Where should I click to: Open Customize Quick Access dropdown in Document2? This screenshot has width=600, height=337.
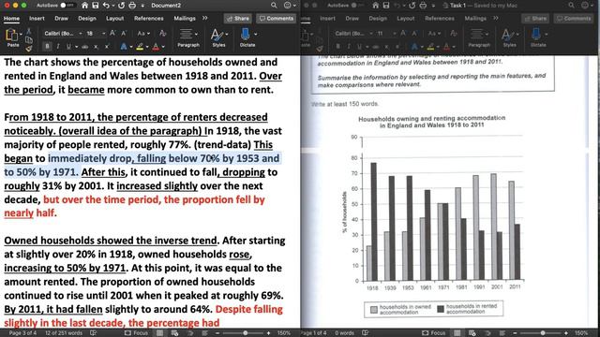(x=142, y=6)
